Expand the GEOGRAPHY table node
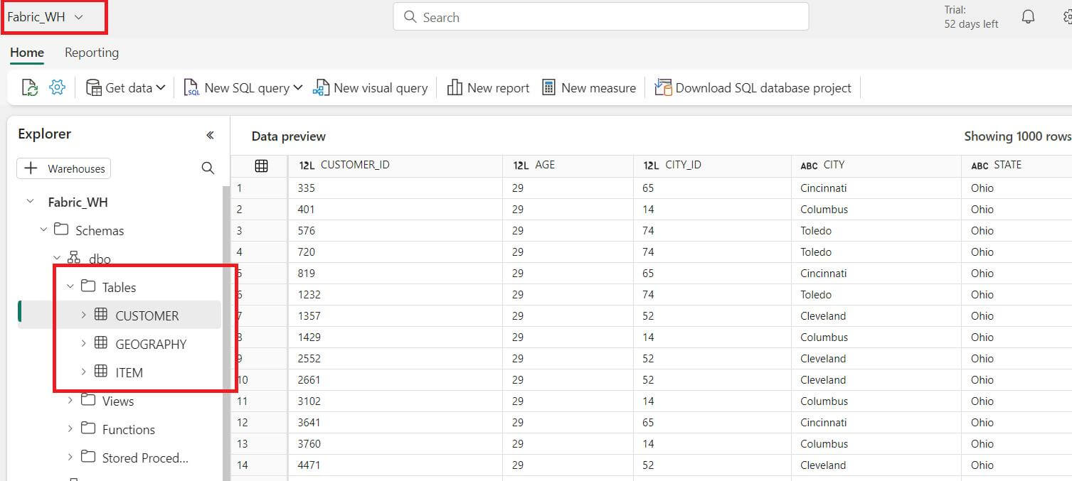Image resolution: width=1072 pixels, height=481 pixels. (83, 343)
